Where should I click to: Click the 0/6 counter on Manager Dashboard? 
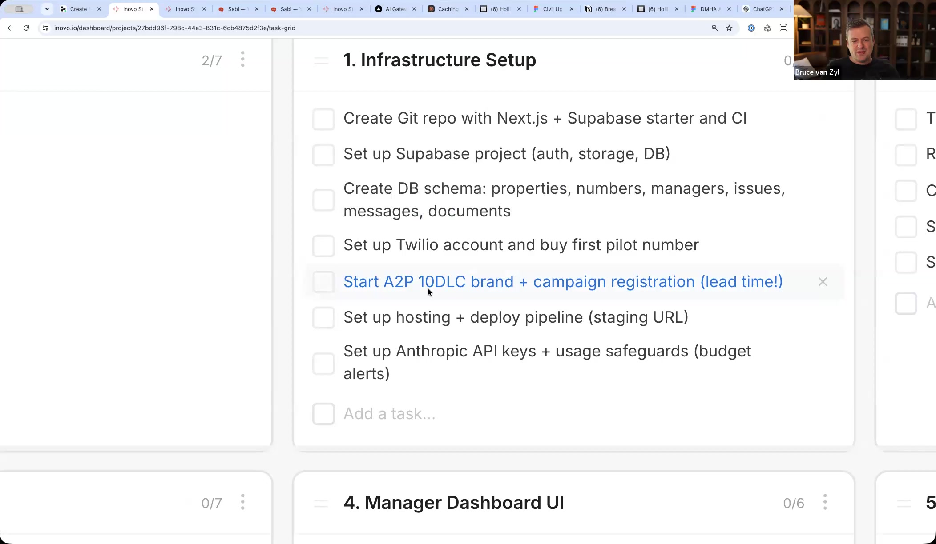click(x=794, y=503)
